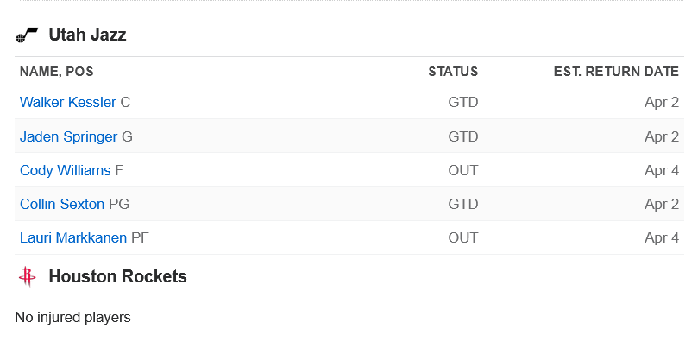
Task: Select Walker Kessler's GTD status cell
Action: tap(463, 102)
